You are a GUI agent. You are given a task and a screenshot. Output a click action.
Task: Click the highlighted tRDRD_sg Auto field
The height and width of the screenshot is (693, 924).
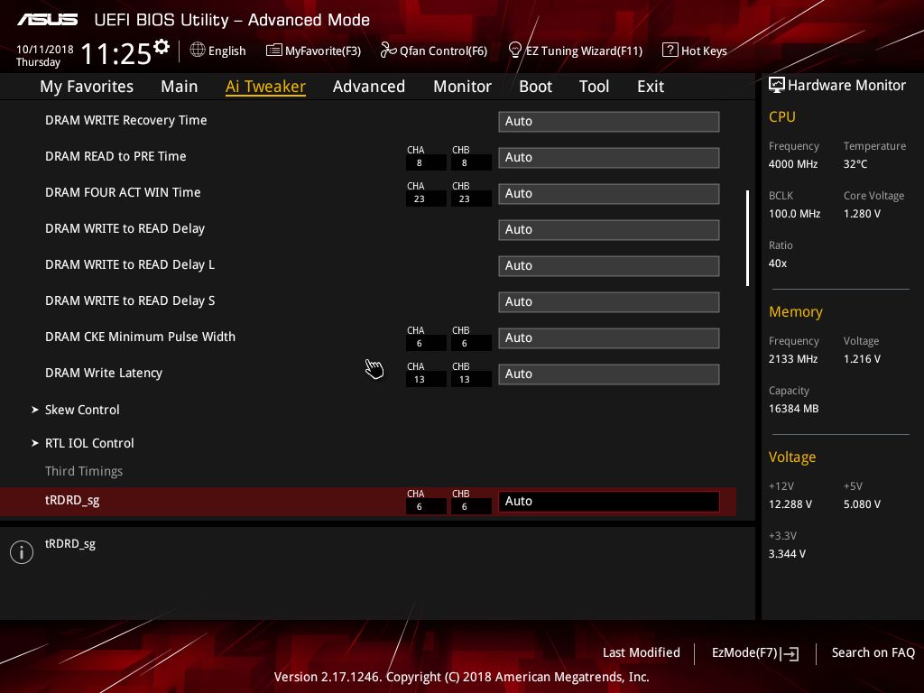[609, 502]
